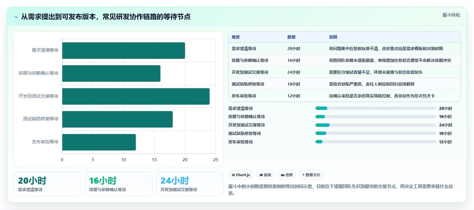Viewport: 474px width, 210px height.
Task: Click table cell 需求澄清等待
Action: pyautogui.click(x=244, y=49)
